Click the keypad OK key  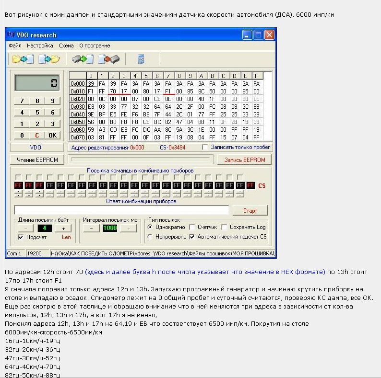click(52, 135)
